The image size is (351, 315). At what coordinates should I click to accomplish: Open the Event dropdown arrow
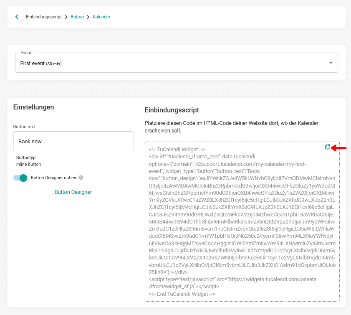331,63
